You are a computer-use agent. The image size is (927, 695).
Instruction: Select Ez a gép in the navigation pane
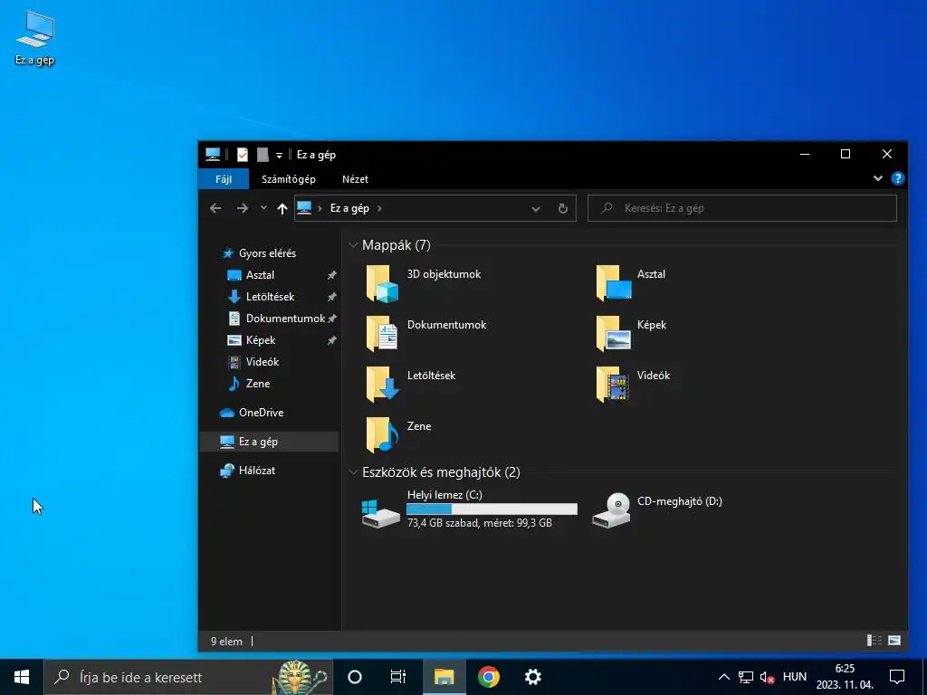(258, 442)
